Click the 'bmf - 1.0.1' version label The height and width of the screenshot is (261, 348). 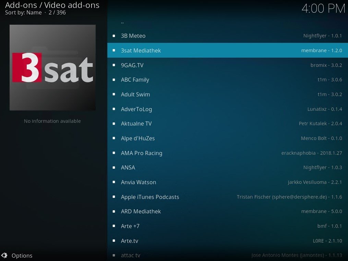pos(329,226)
